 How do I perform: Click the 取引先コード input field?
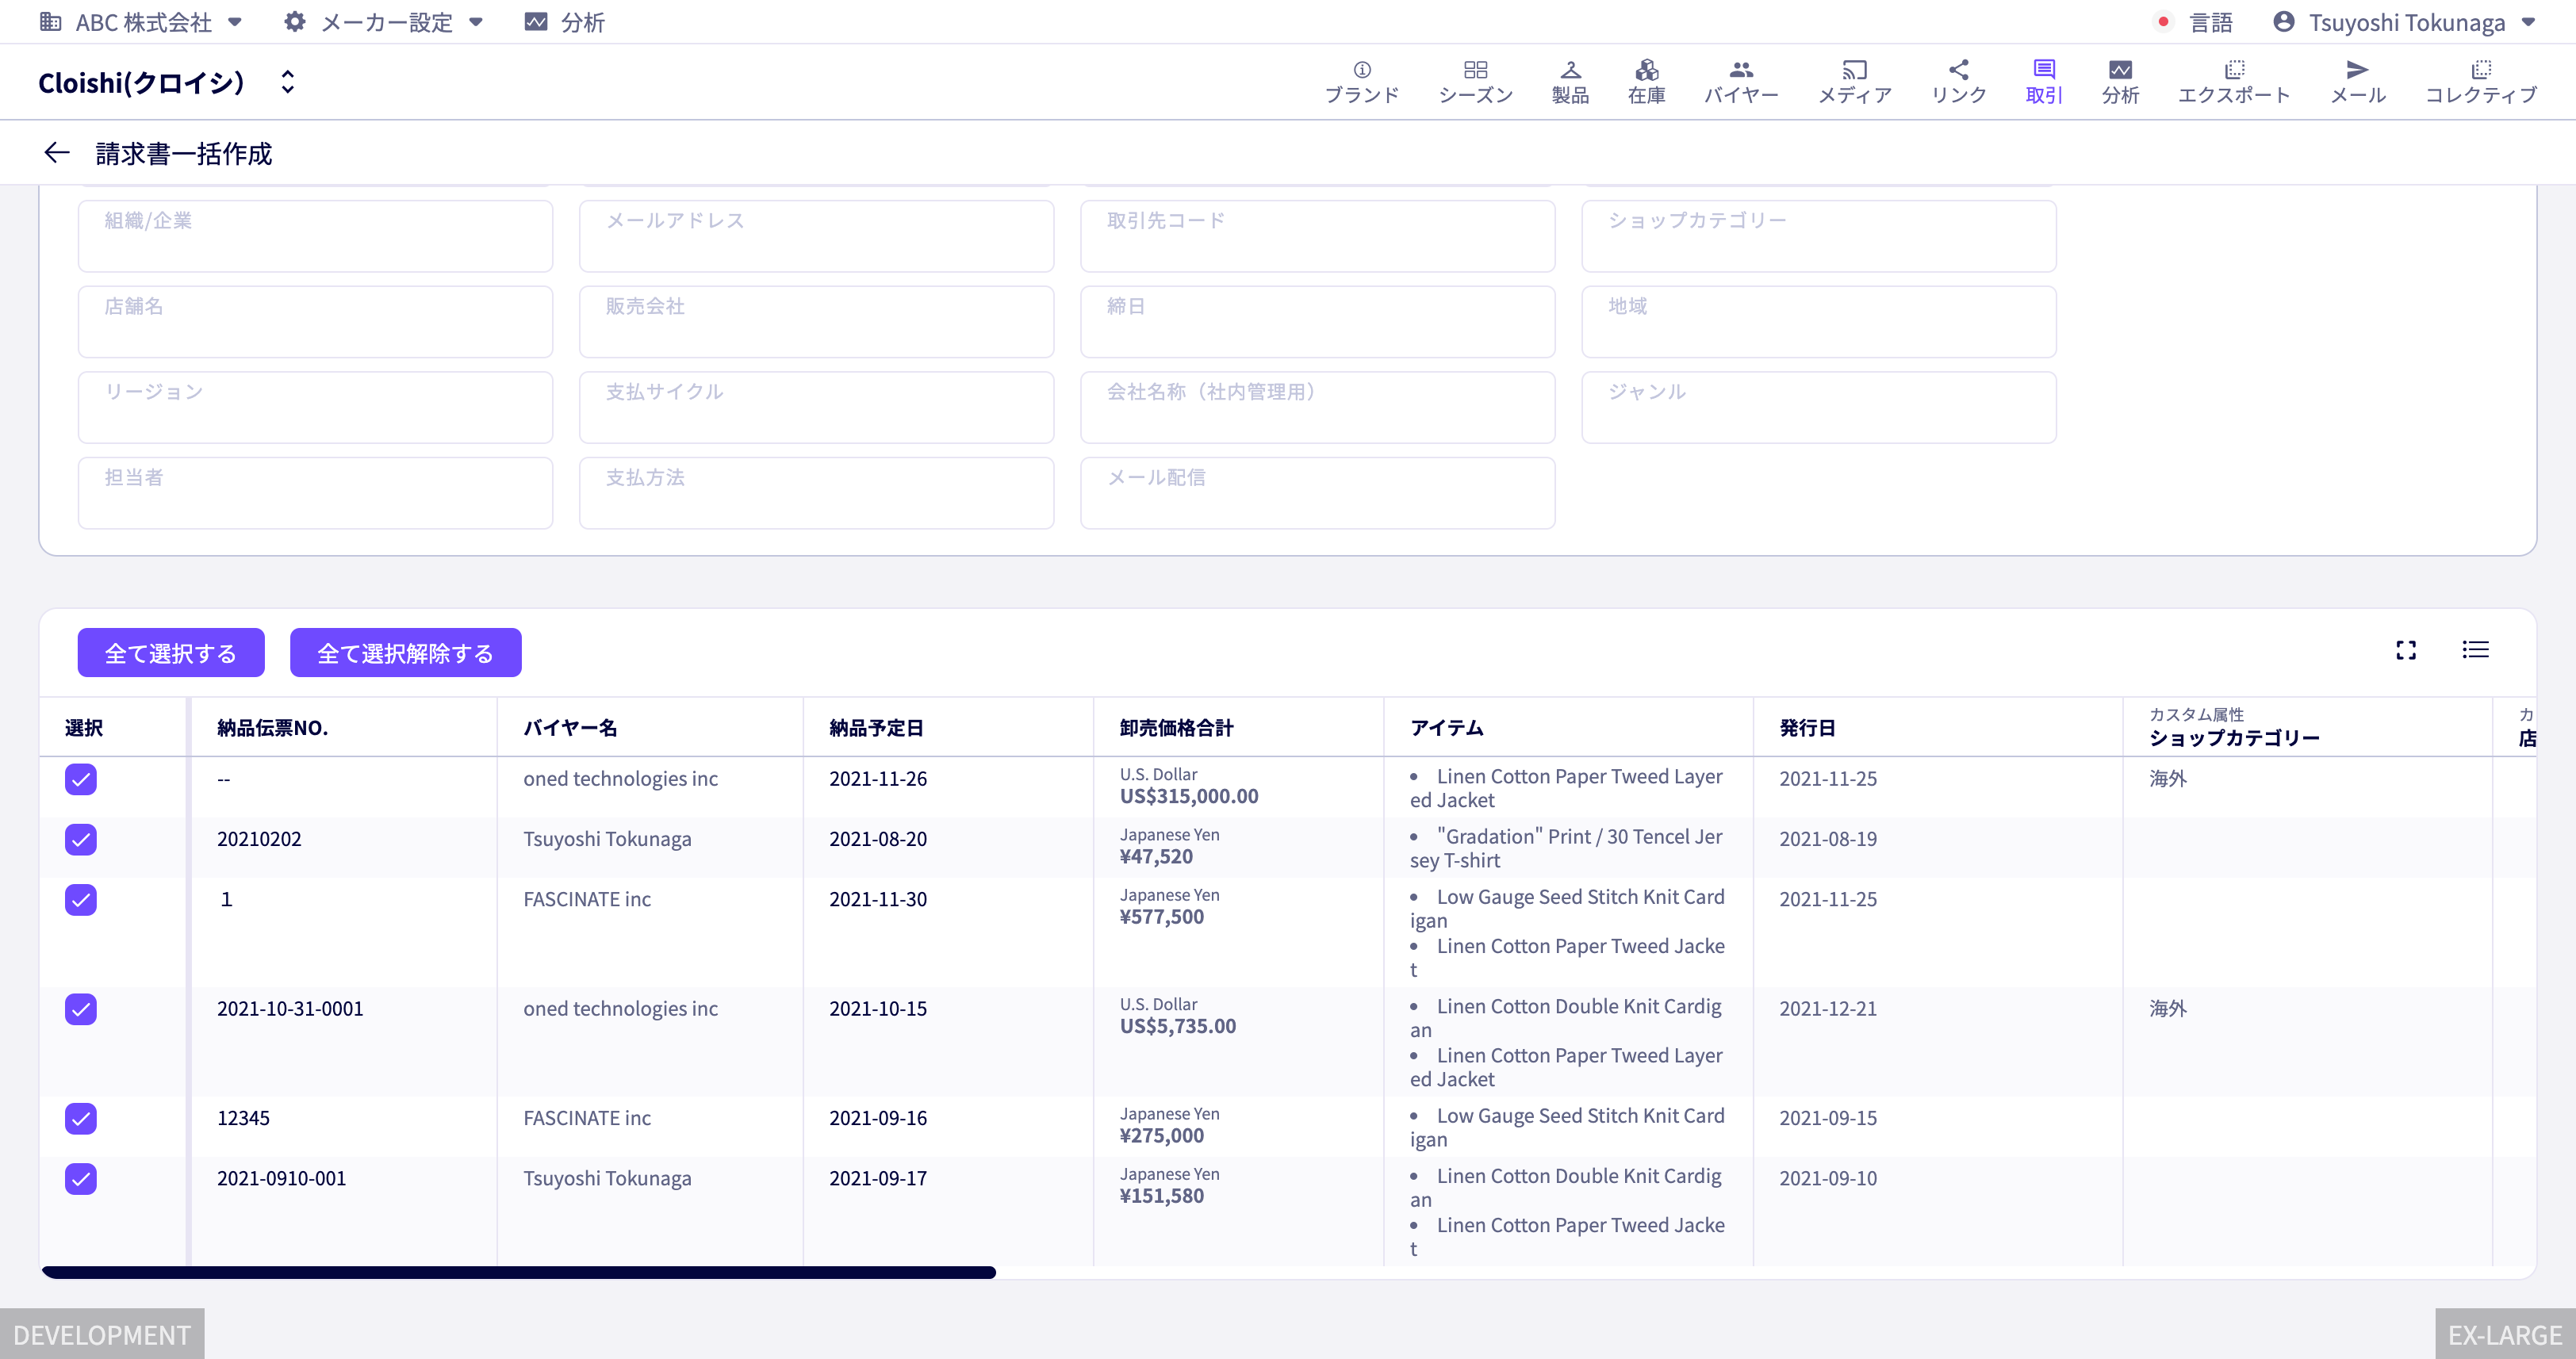pyautogui.click(x=1317, y=236)
